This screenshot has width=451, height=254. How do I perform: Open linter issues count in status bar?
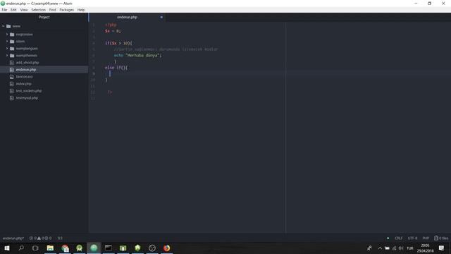(x=40, y=238)
